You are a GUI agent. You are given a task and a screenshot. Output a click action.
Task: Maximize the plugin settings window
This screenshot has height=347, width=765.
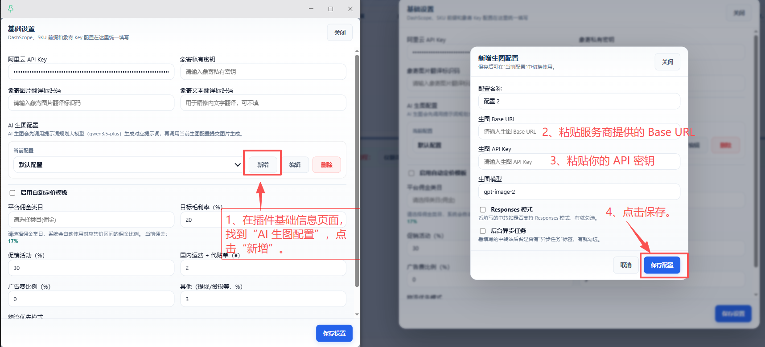coord(331,9)
